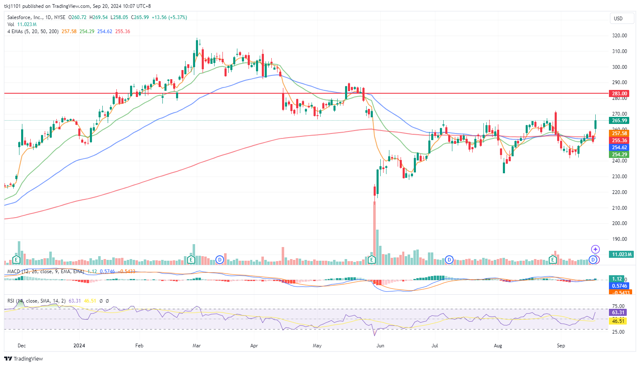
Task: Open the earnings E marker before September
Action: tap(553, 260)
